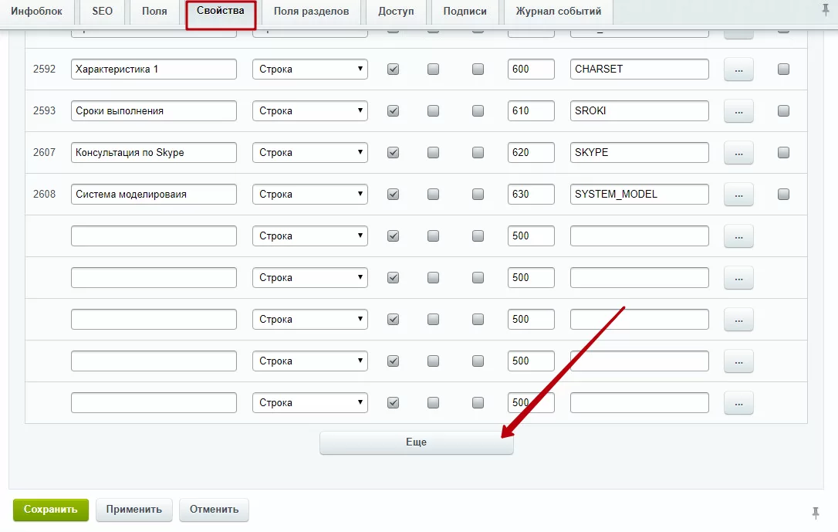Image resolution: width=838 pixels, height=532 pixels.
Task: Expand the type dropdown for Консультация по Skype
Action: (310, 152)
